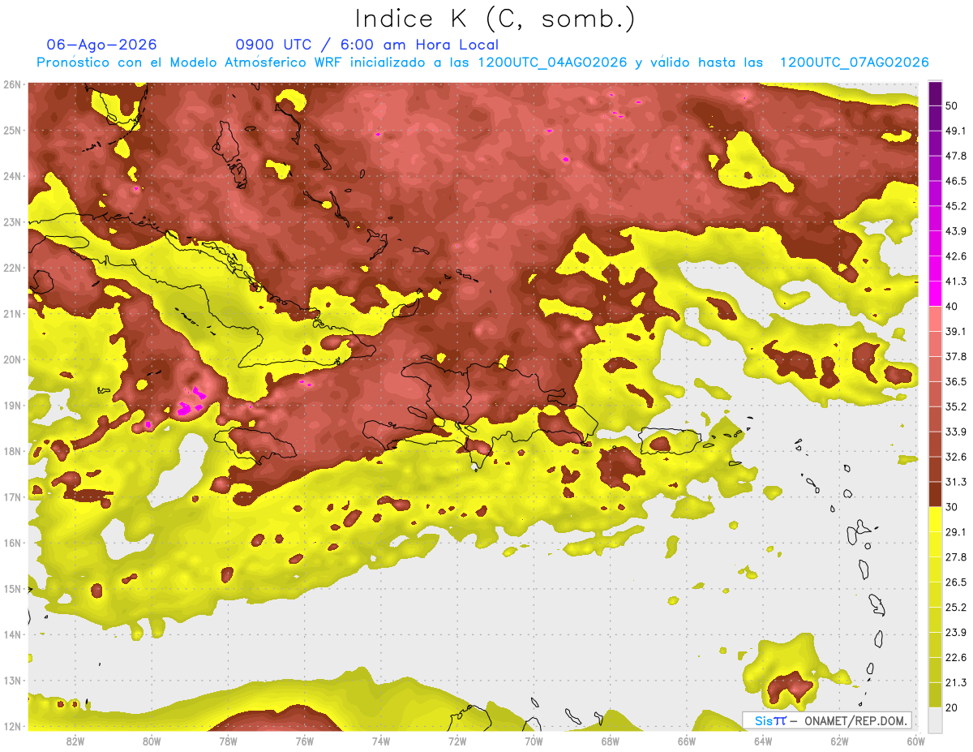Screen dimensions: 973x752
Task: Click the '82W' longitude label
Action: (x=75, y=741)
